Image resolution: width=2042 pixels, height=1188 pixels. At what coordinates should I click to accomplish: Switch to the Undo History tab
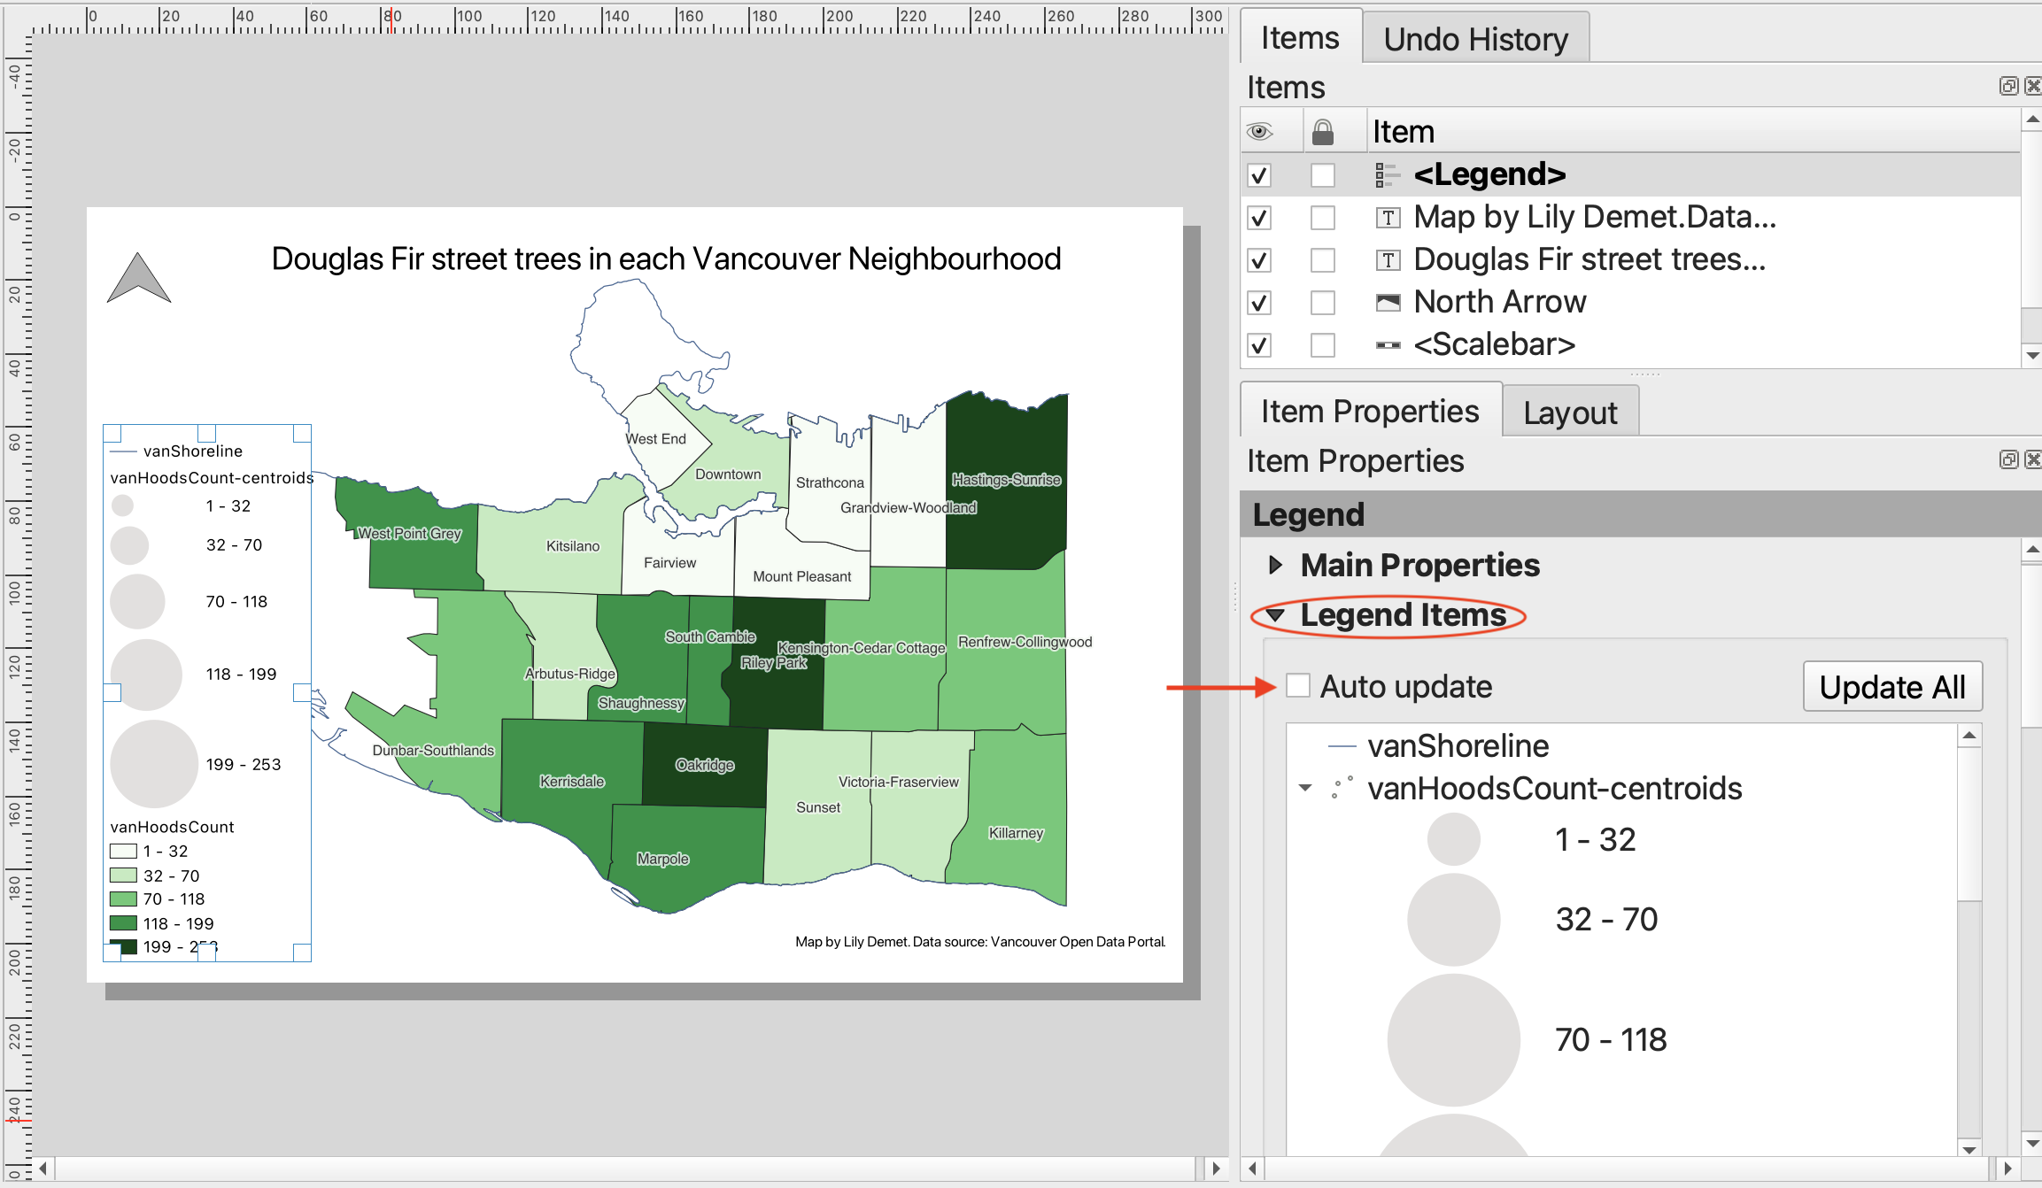point(1475,40)
